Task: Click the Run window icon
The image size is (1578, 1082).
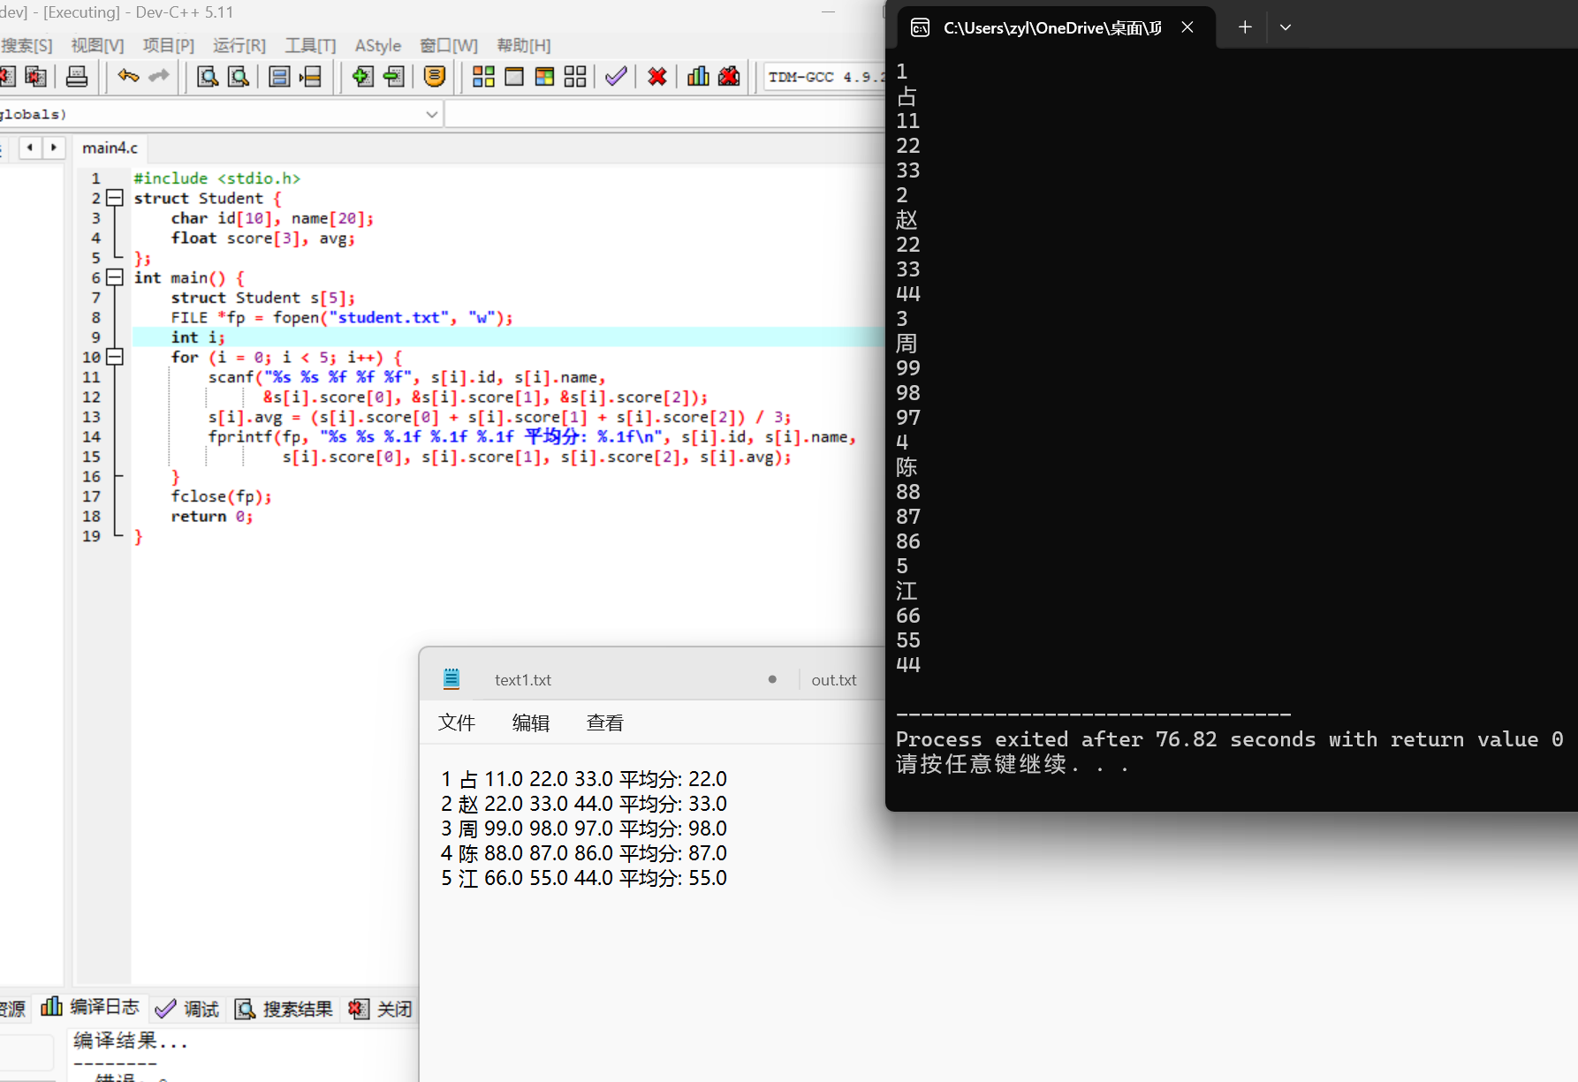Action: tap(514, 77)
